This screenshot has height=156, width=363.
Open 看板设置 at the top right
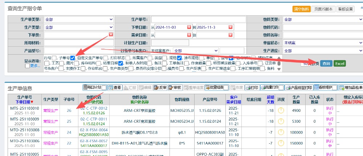point(345,9)
